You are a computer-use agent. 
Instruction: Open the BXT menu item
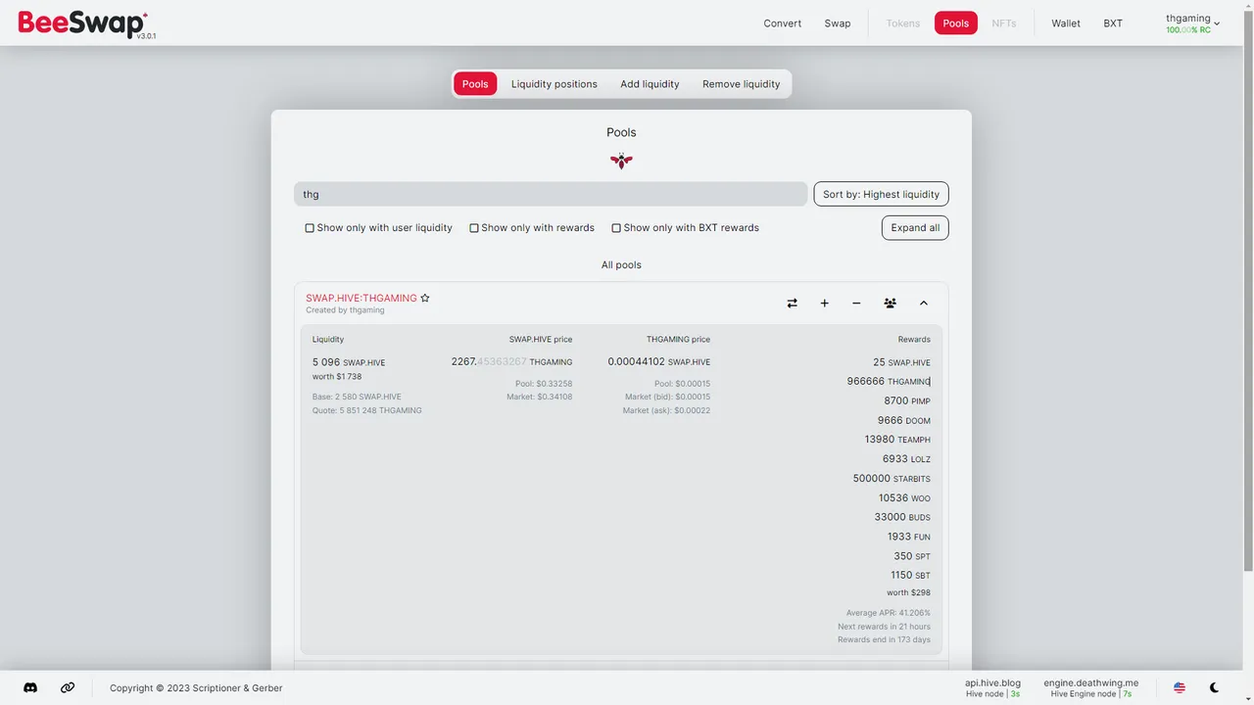(x=1113, y=23)
